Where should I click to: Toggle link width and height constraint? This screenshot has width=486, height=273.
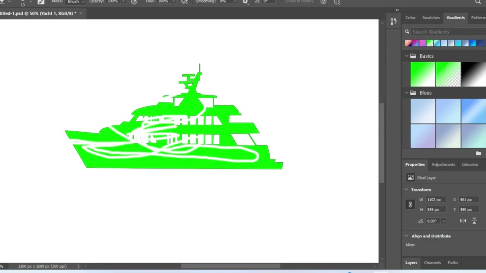coord(410,205)
